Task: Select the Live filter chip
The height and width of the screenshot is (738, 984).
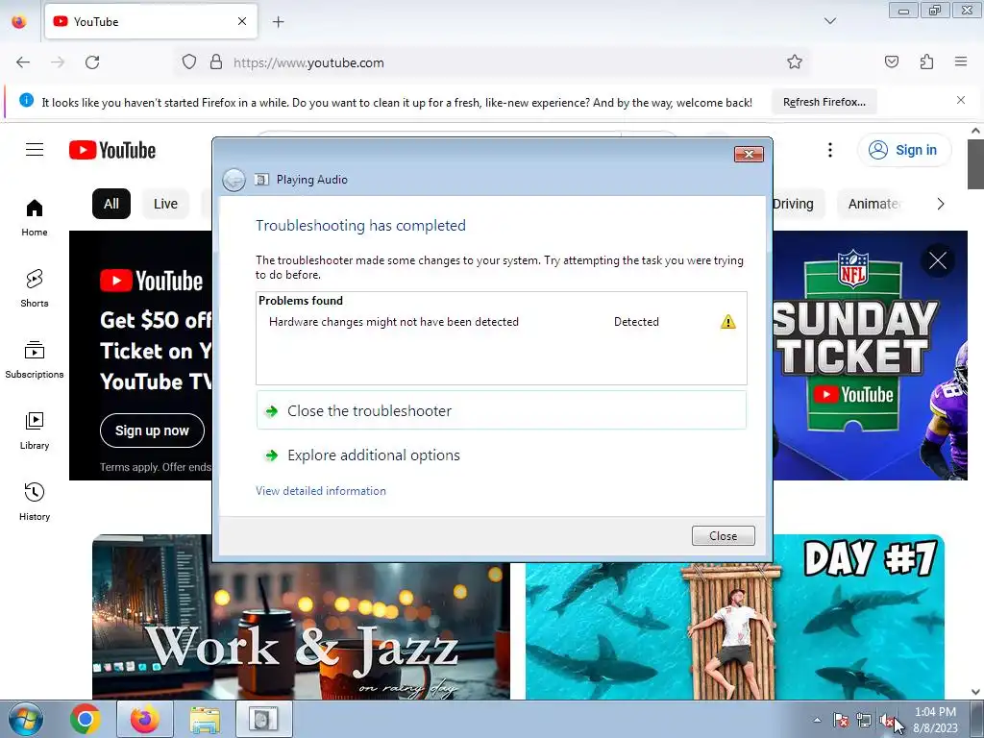Action: click(165, 204)
